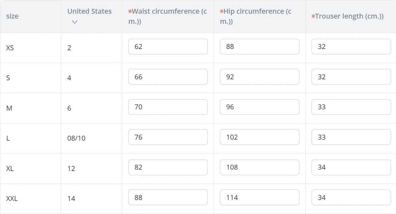Select the XS trouser length input
396x214 pixels.
point(351,47)
